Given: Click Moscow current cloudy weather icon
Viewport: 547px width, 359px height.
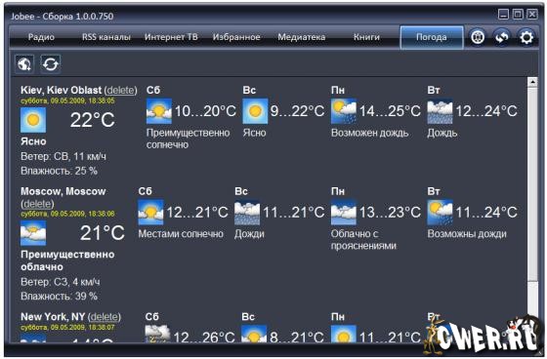Looking at the screenshot, I should point(33,233).
